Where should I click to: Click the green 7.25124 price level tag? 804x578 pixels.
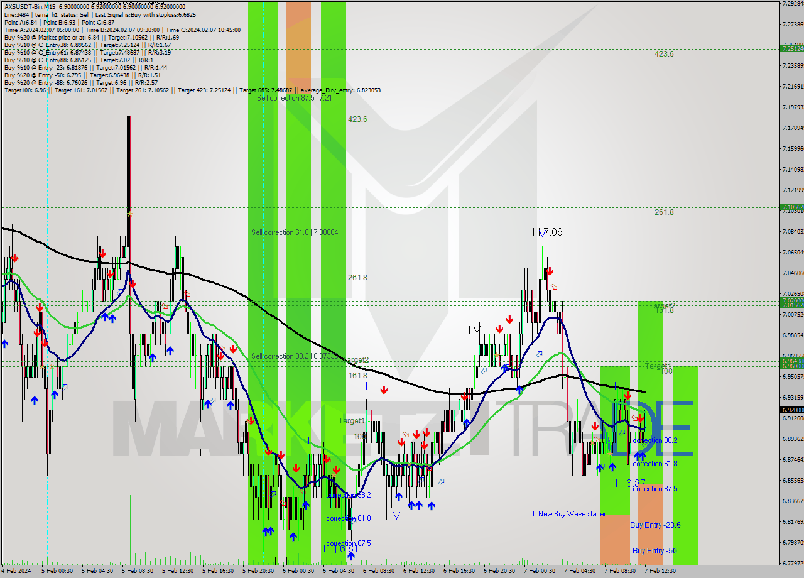click(x=791, y=48)
